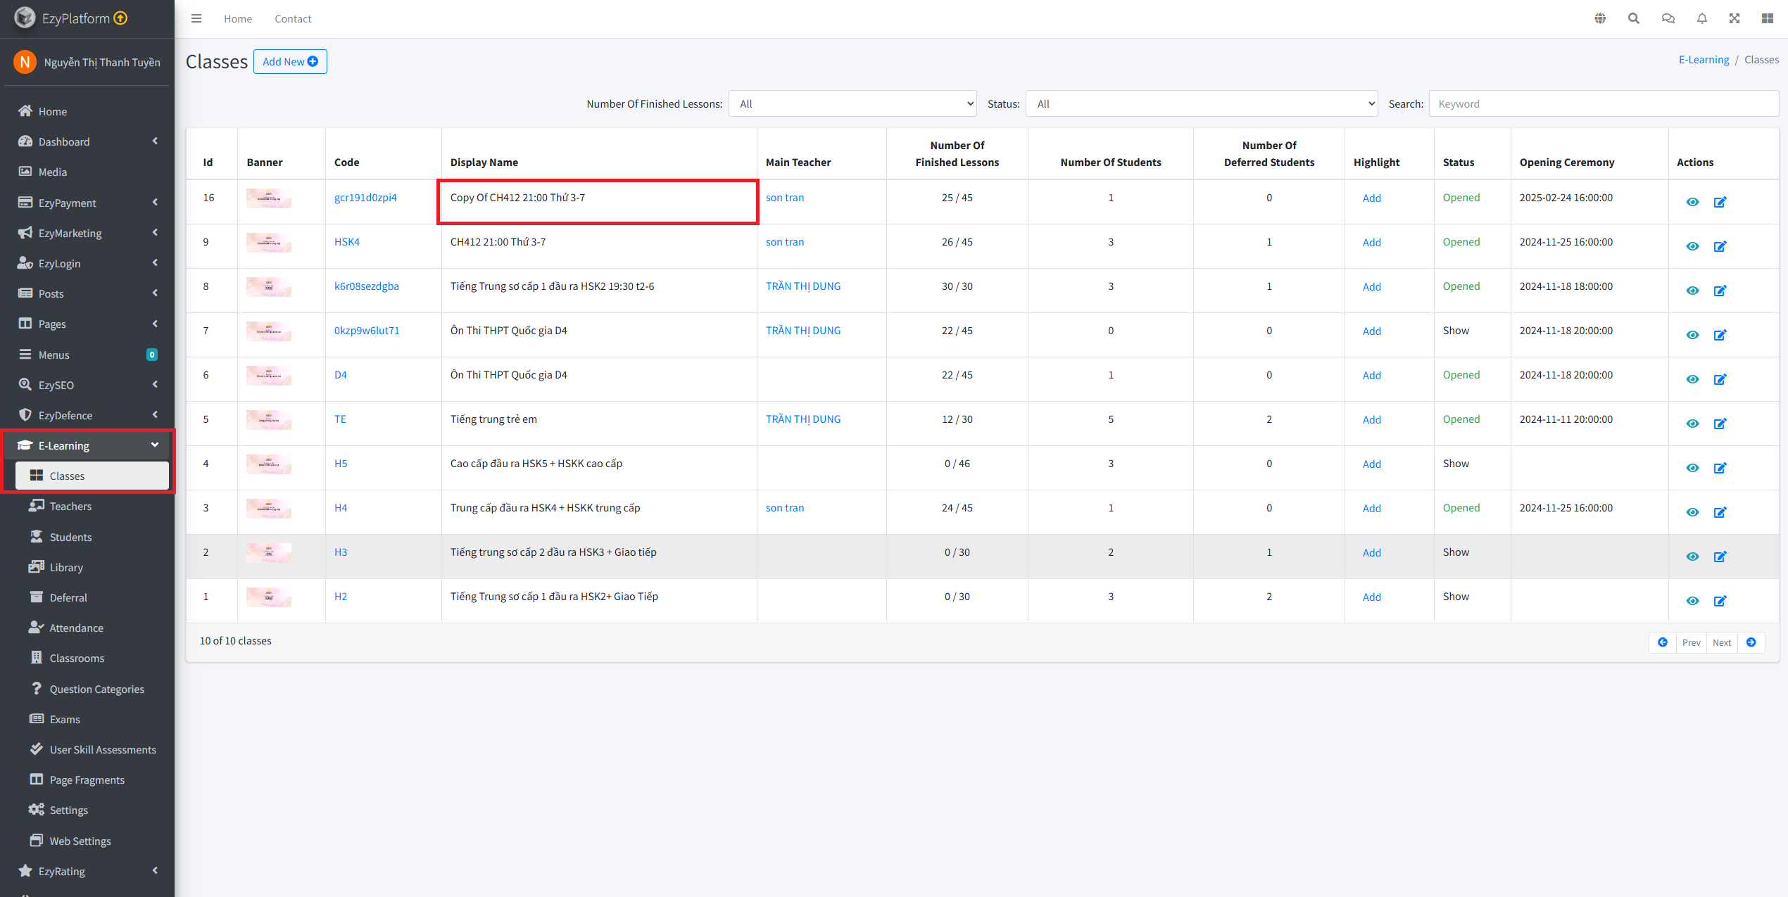
Task: Open the globe language icon
Action: [x=1600, y=19]
